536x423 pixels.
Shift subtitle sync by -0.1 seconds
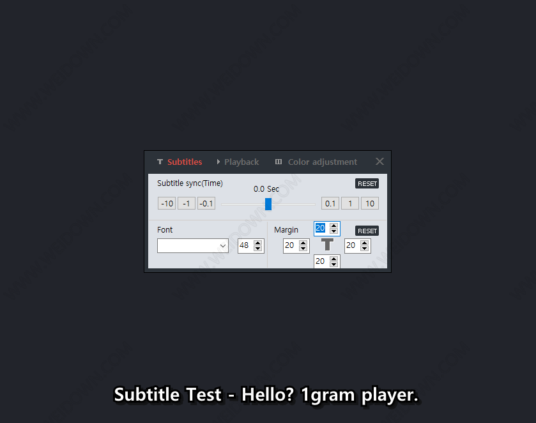click(206, 203)
